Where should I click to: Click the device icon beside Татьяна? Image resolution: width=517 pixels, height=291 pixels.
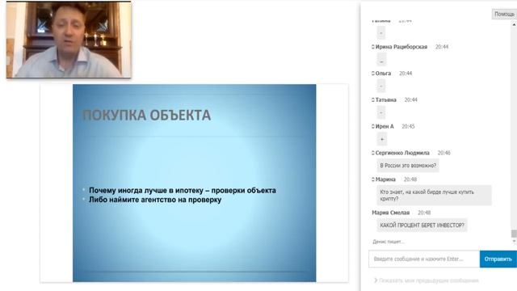pos(373,99)
